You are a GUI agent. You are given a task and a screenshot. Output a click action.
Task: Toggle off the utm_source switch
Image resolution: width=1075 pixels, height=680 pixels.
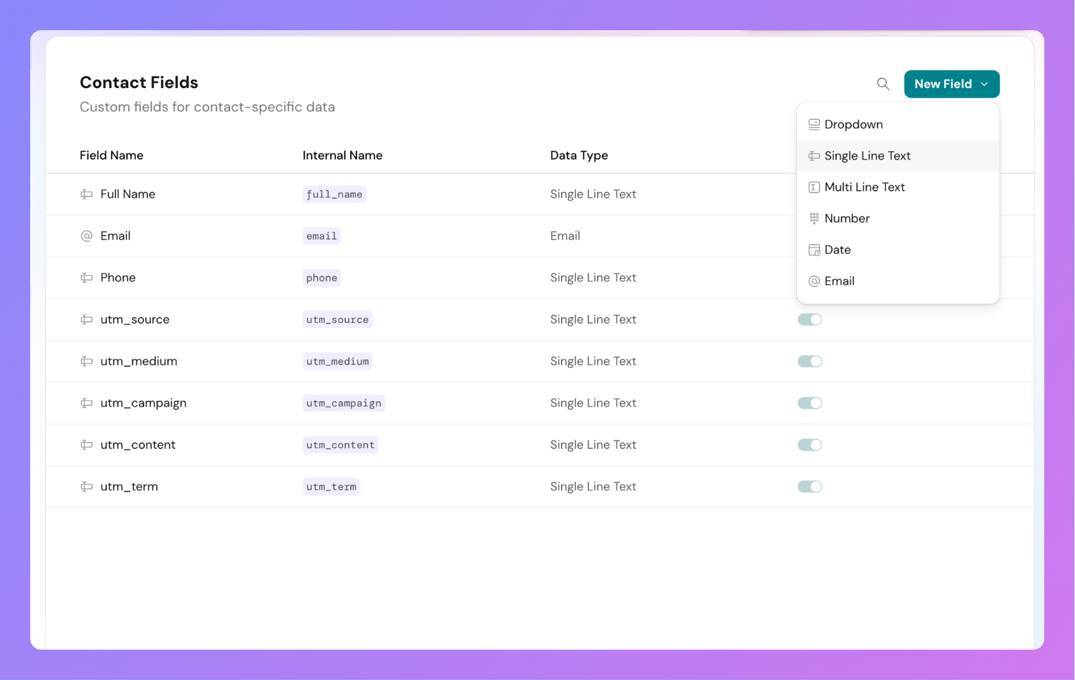tap(809, 320)
